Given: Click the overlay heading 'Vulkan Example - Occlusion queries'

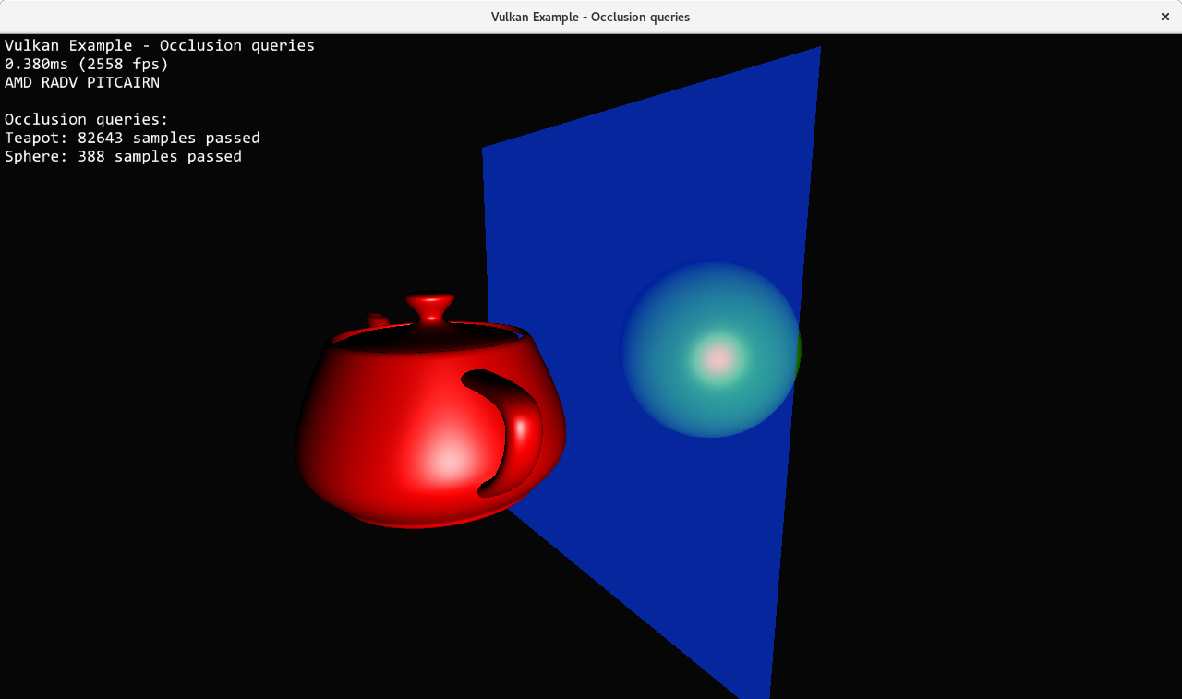Looking at the screenshot, I should point(160,45).
